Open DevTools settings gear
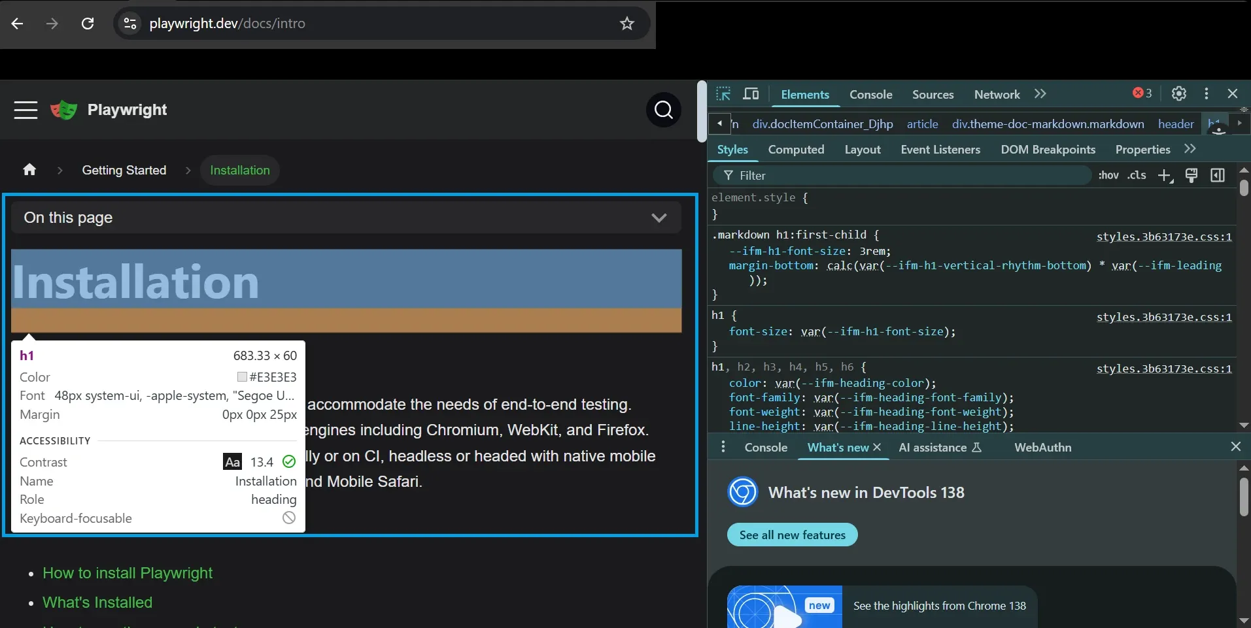 click(1179, 93)
